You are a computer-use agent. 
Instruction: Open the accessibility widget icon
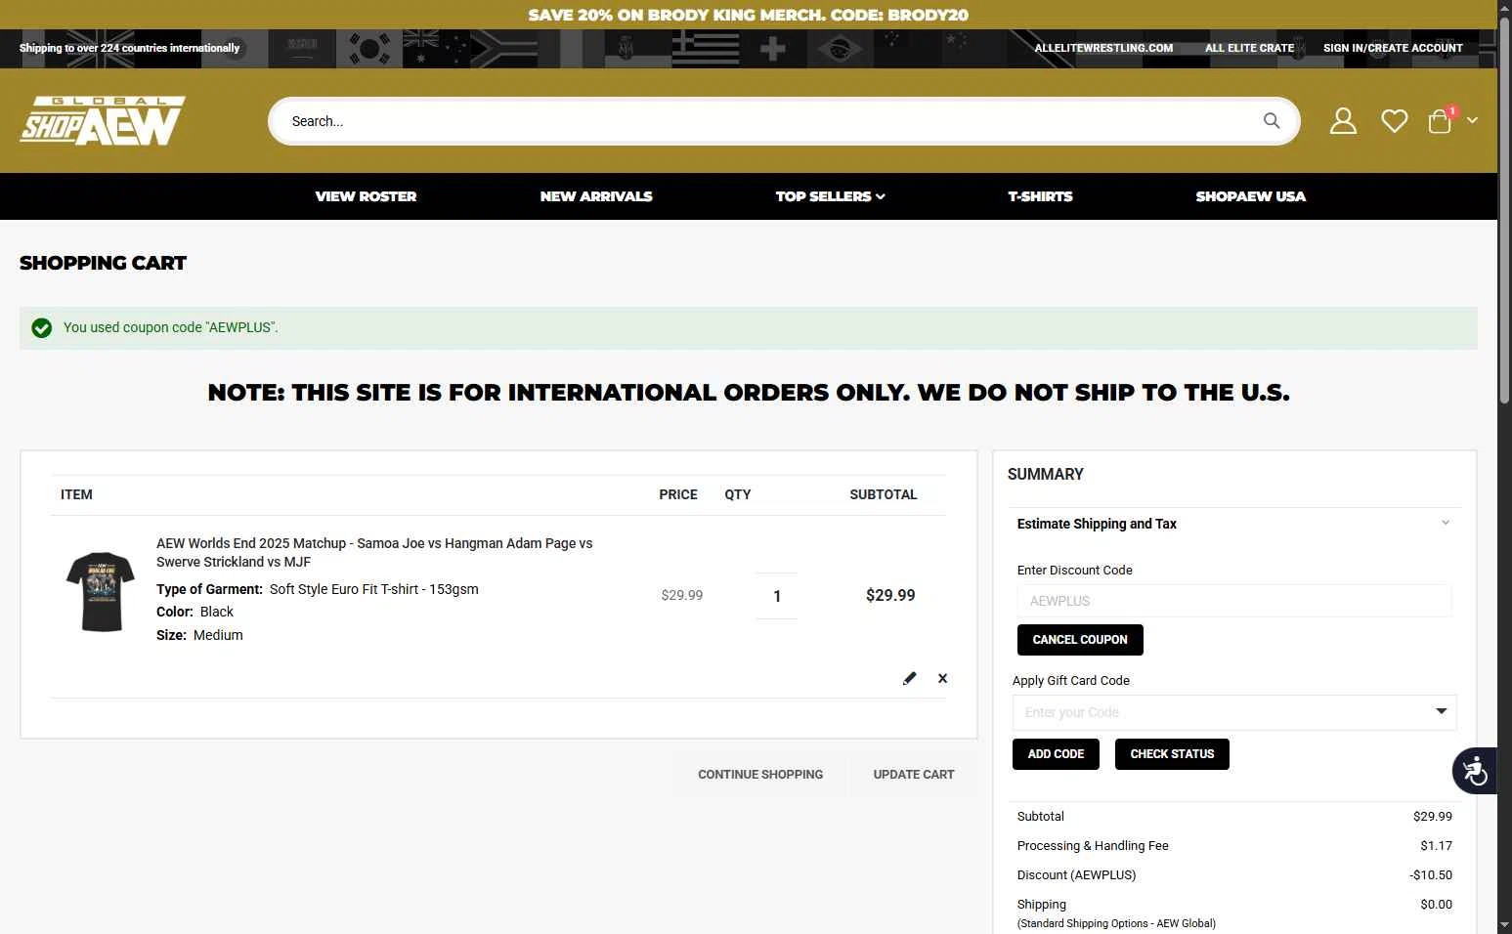click(x=1475, y=771)
